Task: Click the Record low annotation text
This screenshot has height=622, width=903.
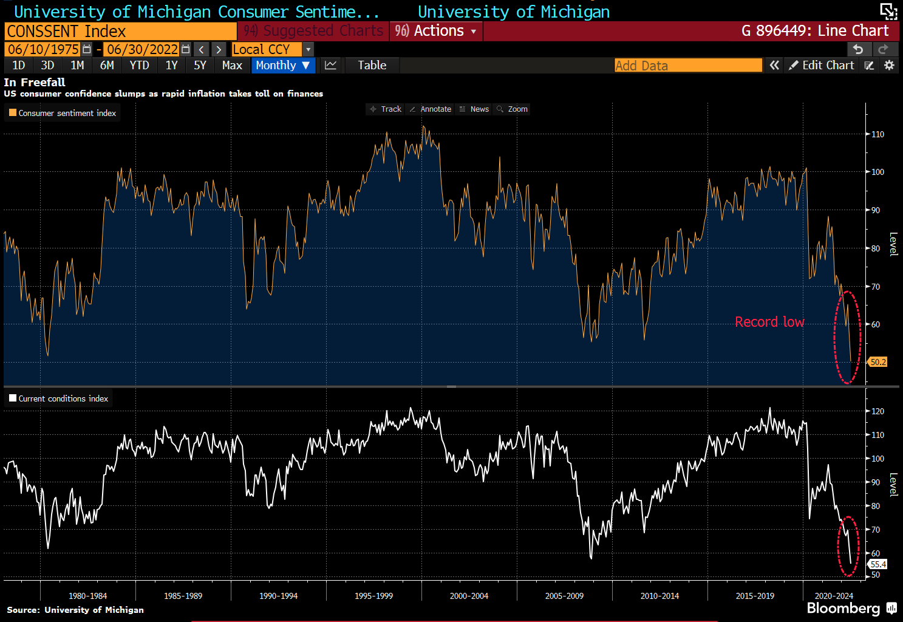Action: (769, 321)
